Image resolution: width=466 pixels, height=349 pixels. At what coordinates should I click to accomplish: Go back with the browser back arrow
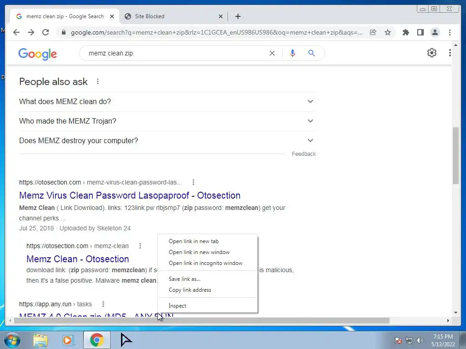pyautogui.click(x=16, y=32)
